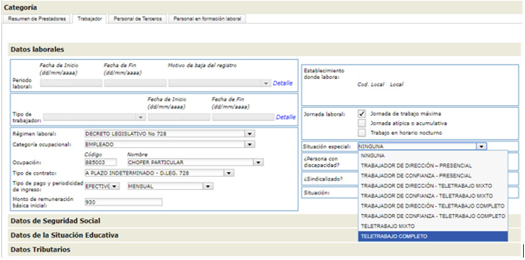Pick TRABAJADOR DE CONFIANZA - TELETRABAJO MIXTO

tap(433, 195)
